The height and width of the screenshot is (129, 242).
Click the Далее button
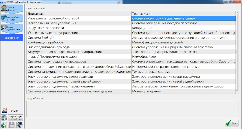[232, 123]
